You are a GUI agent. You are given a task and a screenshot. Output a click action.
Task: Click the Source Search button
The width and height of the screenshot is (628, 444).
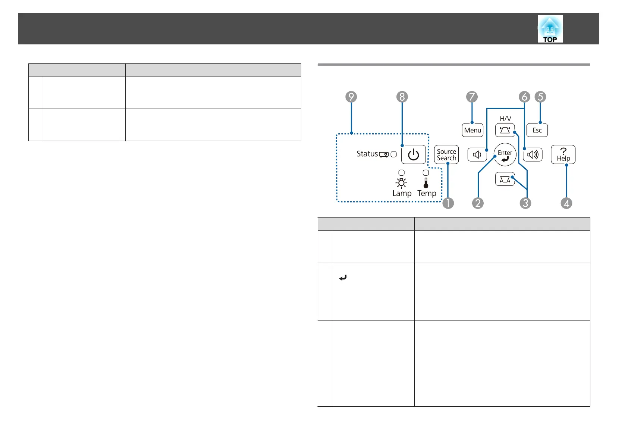446,154
